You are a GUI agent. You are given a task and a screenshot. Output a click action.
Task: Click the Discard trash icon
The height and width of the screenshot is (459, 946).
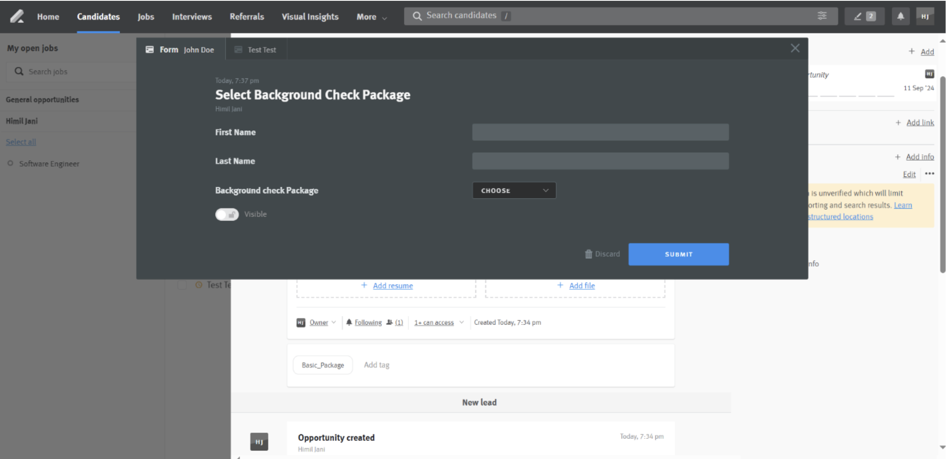[x=589, y=254]
